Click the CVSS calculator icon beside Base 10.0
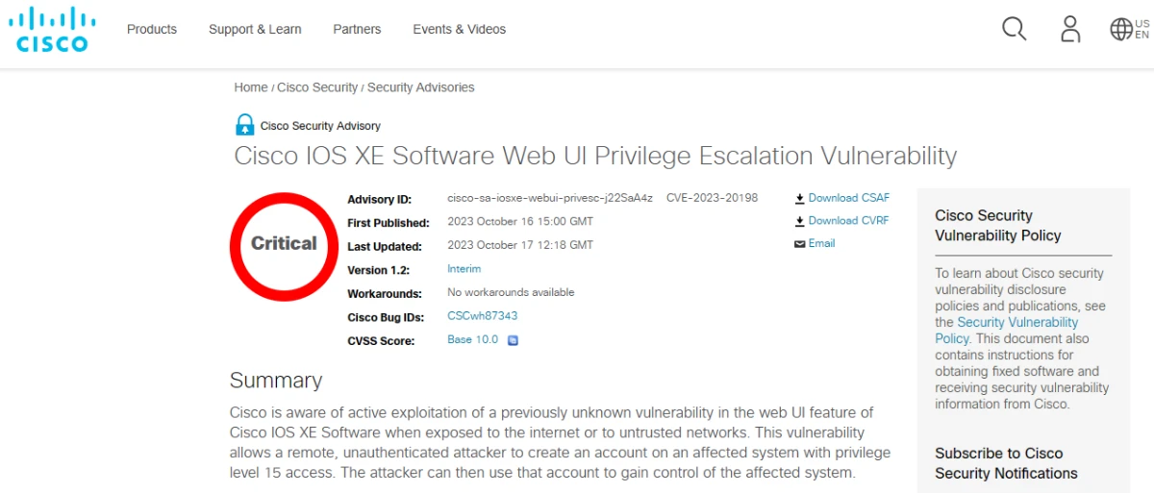Screen dimensions: 1154x493 tap(513, 340)
